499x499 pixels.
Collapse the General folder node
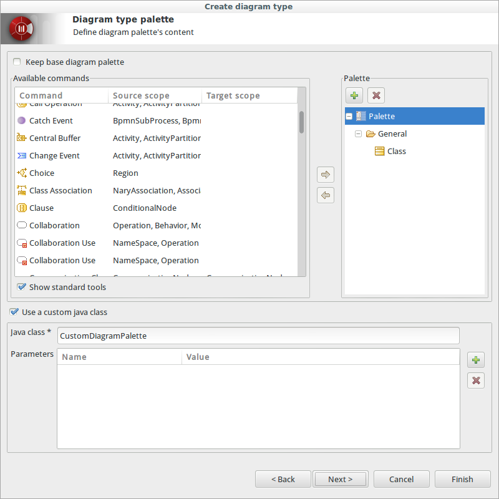click(358, 134)
